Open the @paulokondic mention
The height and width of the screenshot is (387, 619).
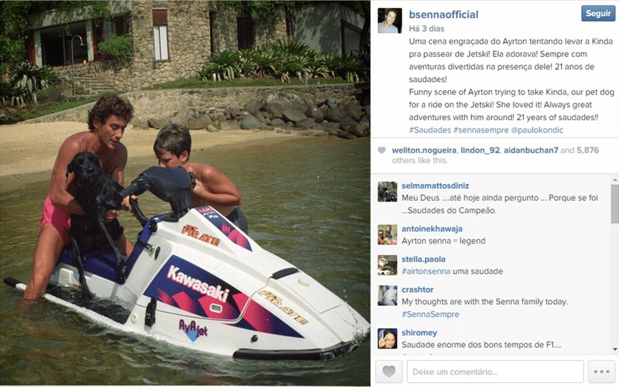pos(537,130)
